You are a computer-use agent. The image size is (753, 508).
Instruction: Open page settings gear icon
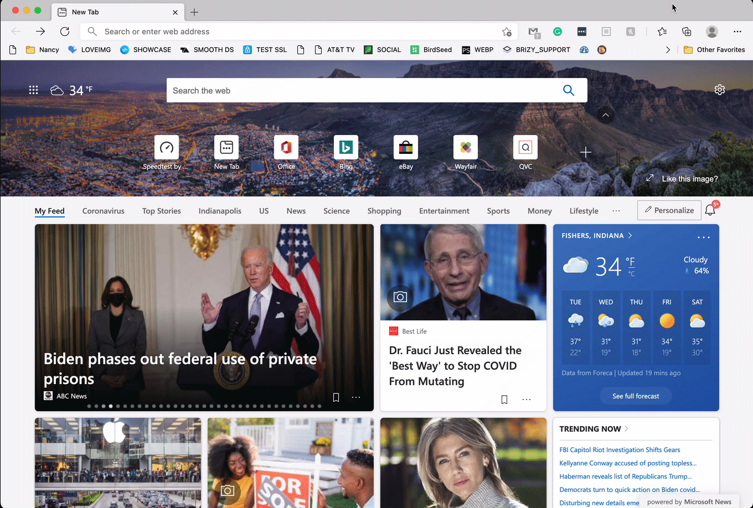coord(719,90)
